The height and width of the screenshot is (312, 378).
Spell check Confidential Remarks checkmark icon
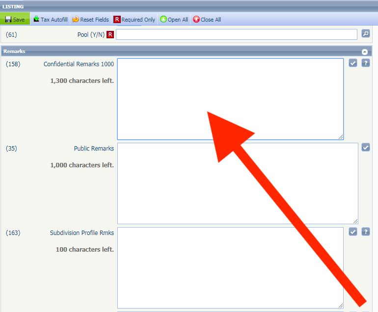(x=352, y=63)
